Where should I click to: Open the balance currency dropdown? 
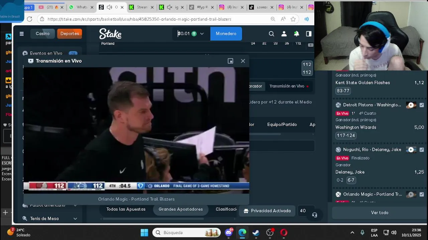202,34
